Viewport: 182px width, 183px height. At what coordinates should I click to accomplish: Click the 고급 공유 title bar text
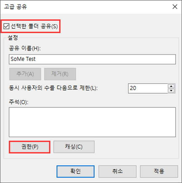pyautogui.click(x=15, y=7)
